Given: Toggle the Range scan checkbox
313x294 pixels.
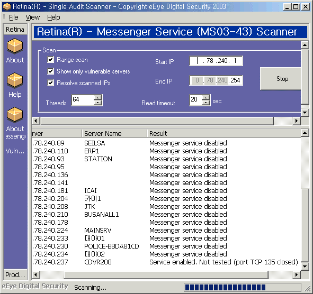Looking at the screenshot, I should point(50,60).
